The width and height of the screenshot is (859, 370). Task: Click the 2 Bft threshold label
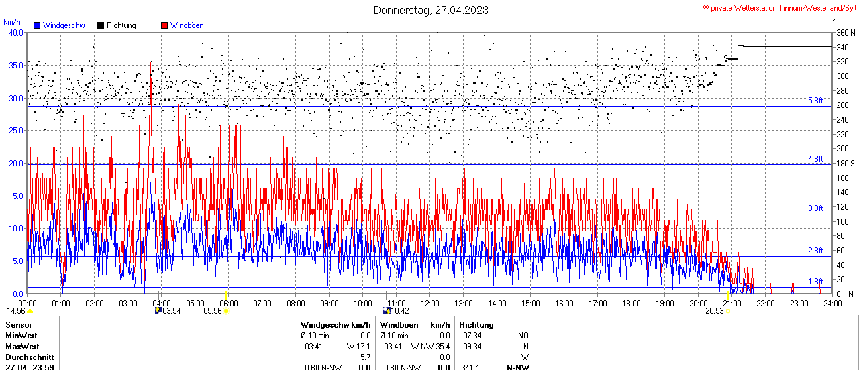815,251
